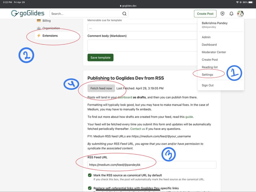Click the profile avatar picture
Screen dimensions: 256x192
[x=240, y=14]
